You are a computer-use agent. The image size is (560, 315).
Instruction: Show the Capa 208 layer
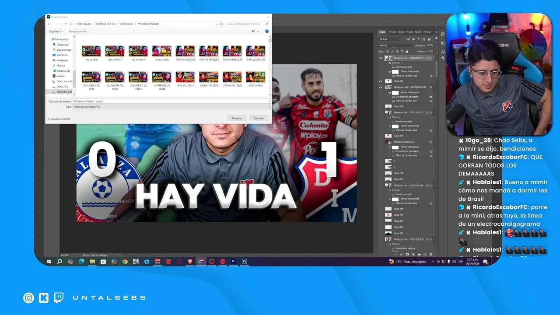pyautogui.click(x=381, y=106)
